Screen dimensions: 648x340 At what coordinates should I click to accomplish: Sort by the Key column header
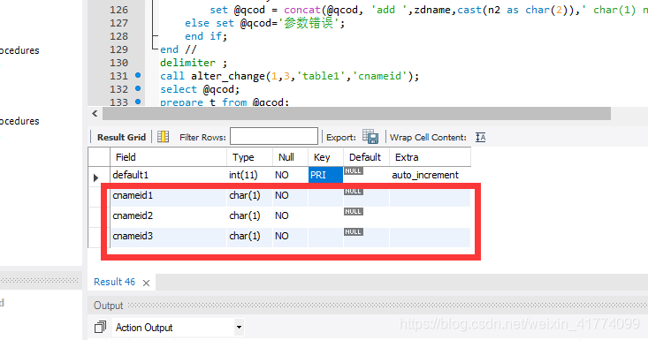(325, 157)
